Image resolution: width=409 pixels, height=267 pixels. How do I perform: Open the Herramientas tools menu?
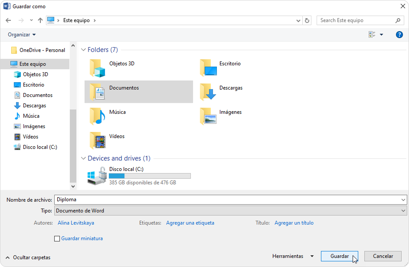click(292, 256)
